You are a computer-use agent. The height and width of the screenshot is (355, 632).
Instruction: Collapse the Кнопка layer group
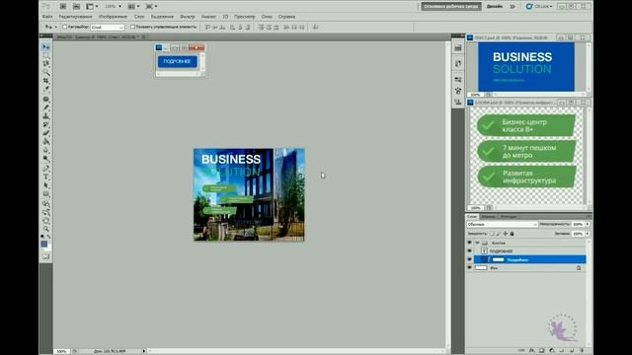[477, 243]
